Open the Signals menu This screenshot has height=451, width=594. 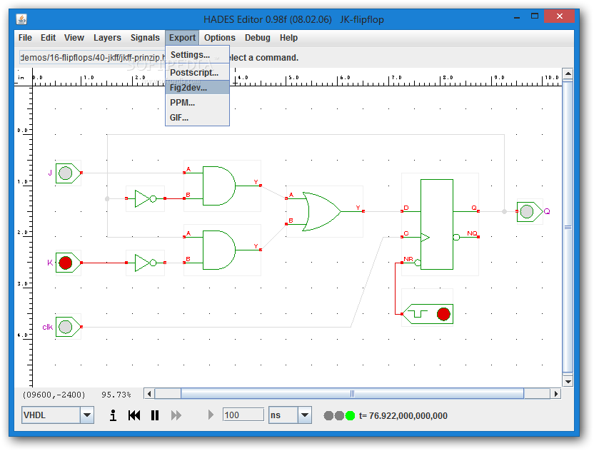(145, 38)
